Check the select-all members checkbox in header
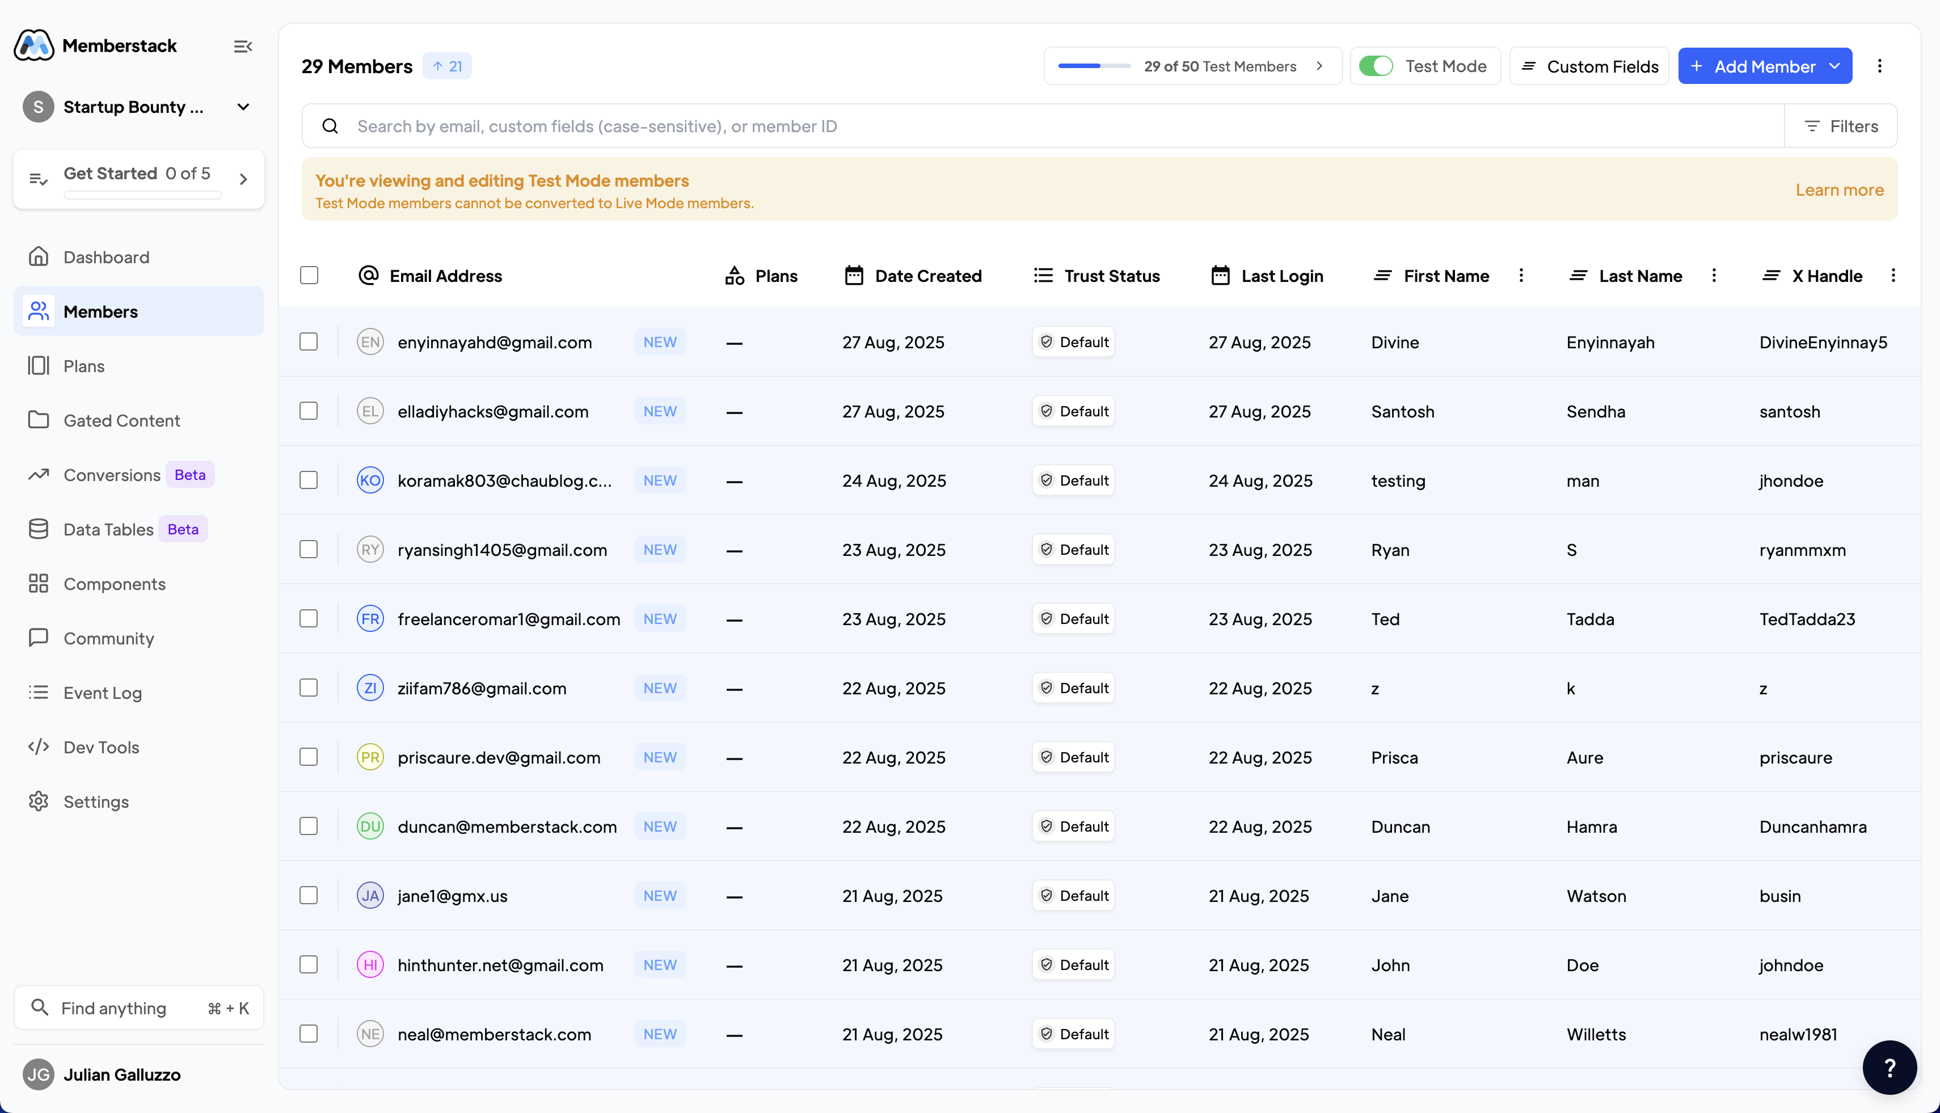The height and width of the screenshot is (1113, 1940). [x=309, y=275]
